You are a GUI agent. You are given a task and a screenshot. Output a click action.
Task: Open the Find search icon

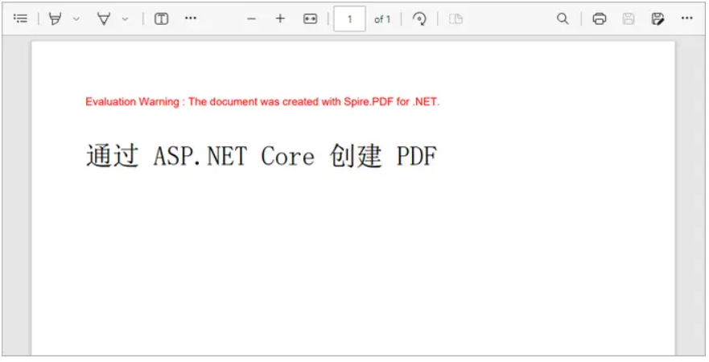coord(563,19)
